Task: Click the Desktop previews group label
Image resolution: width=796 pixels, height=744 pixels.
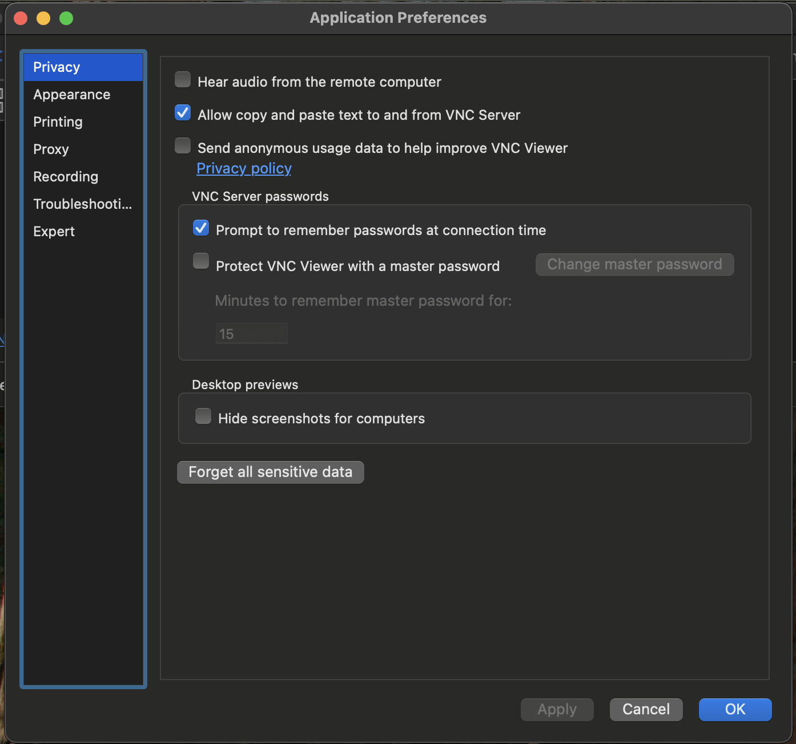Action: pyautogui.click(x=245, y=385)
